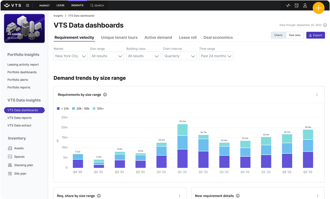
Task: Click the activity pulse icon in header
Action: click(288, 5)
